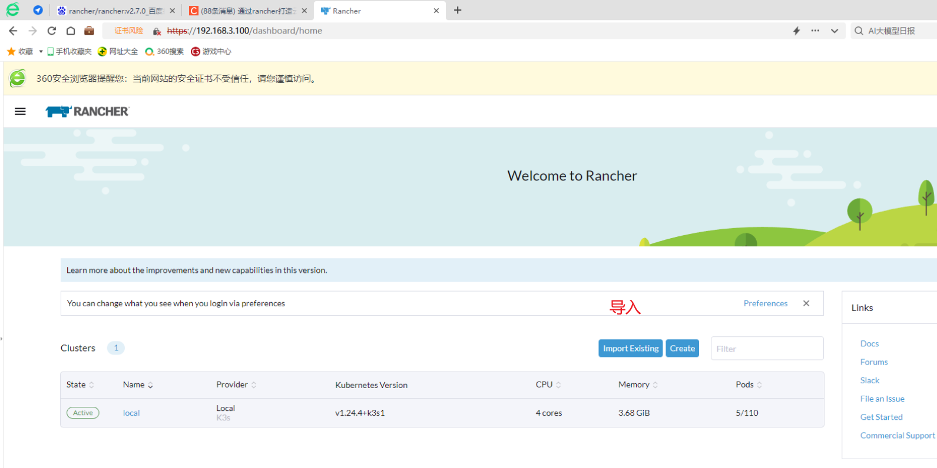
Task: Click the 360 browser logo icon
Action: click(13, 10)
